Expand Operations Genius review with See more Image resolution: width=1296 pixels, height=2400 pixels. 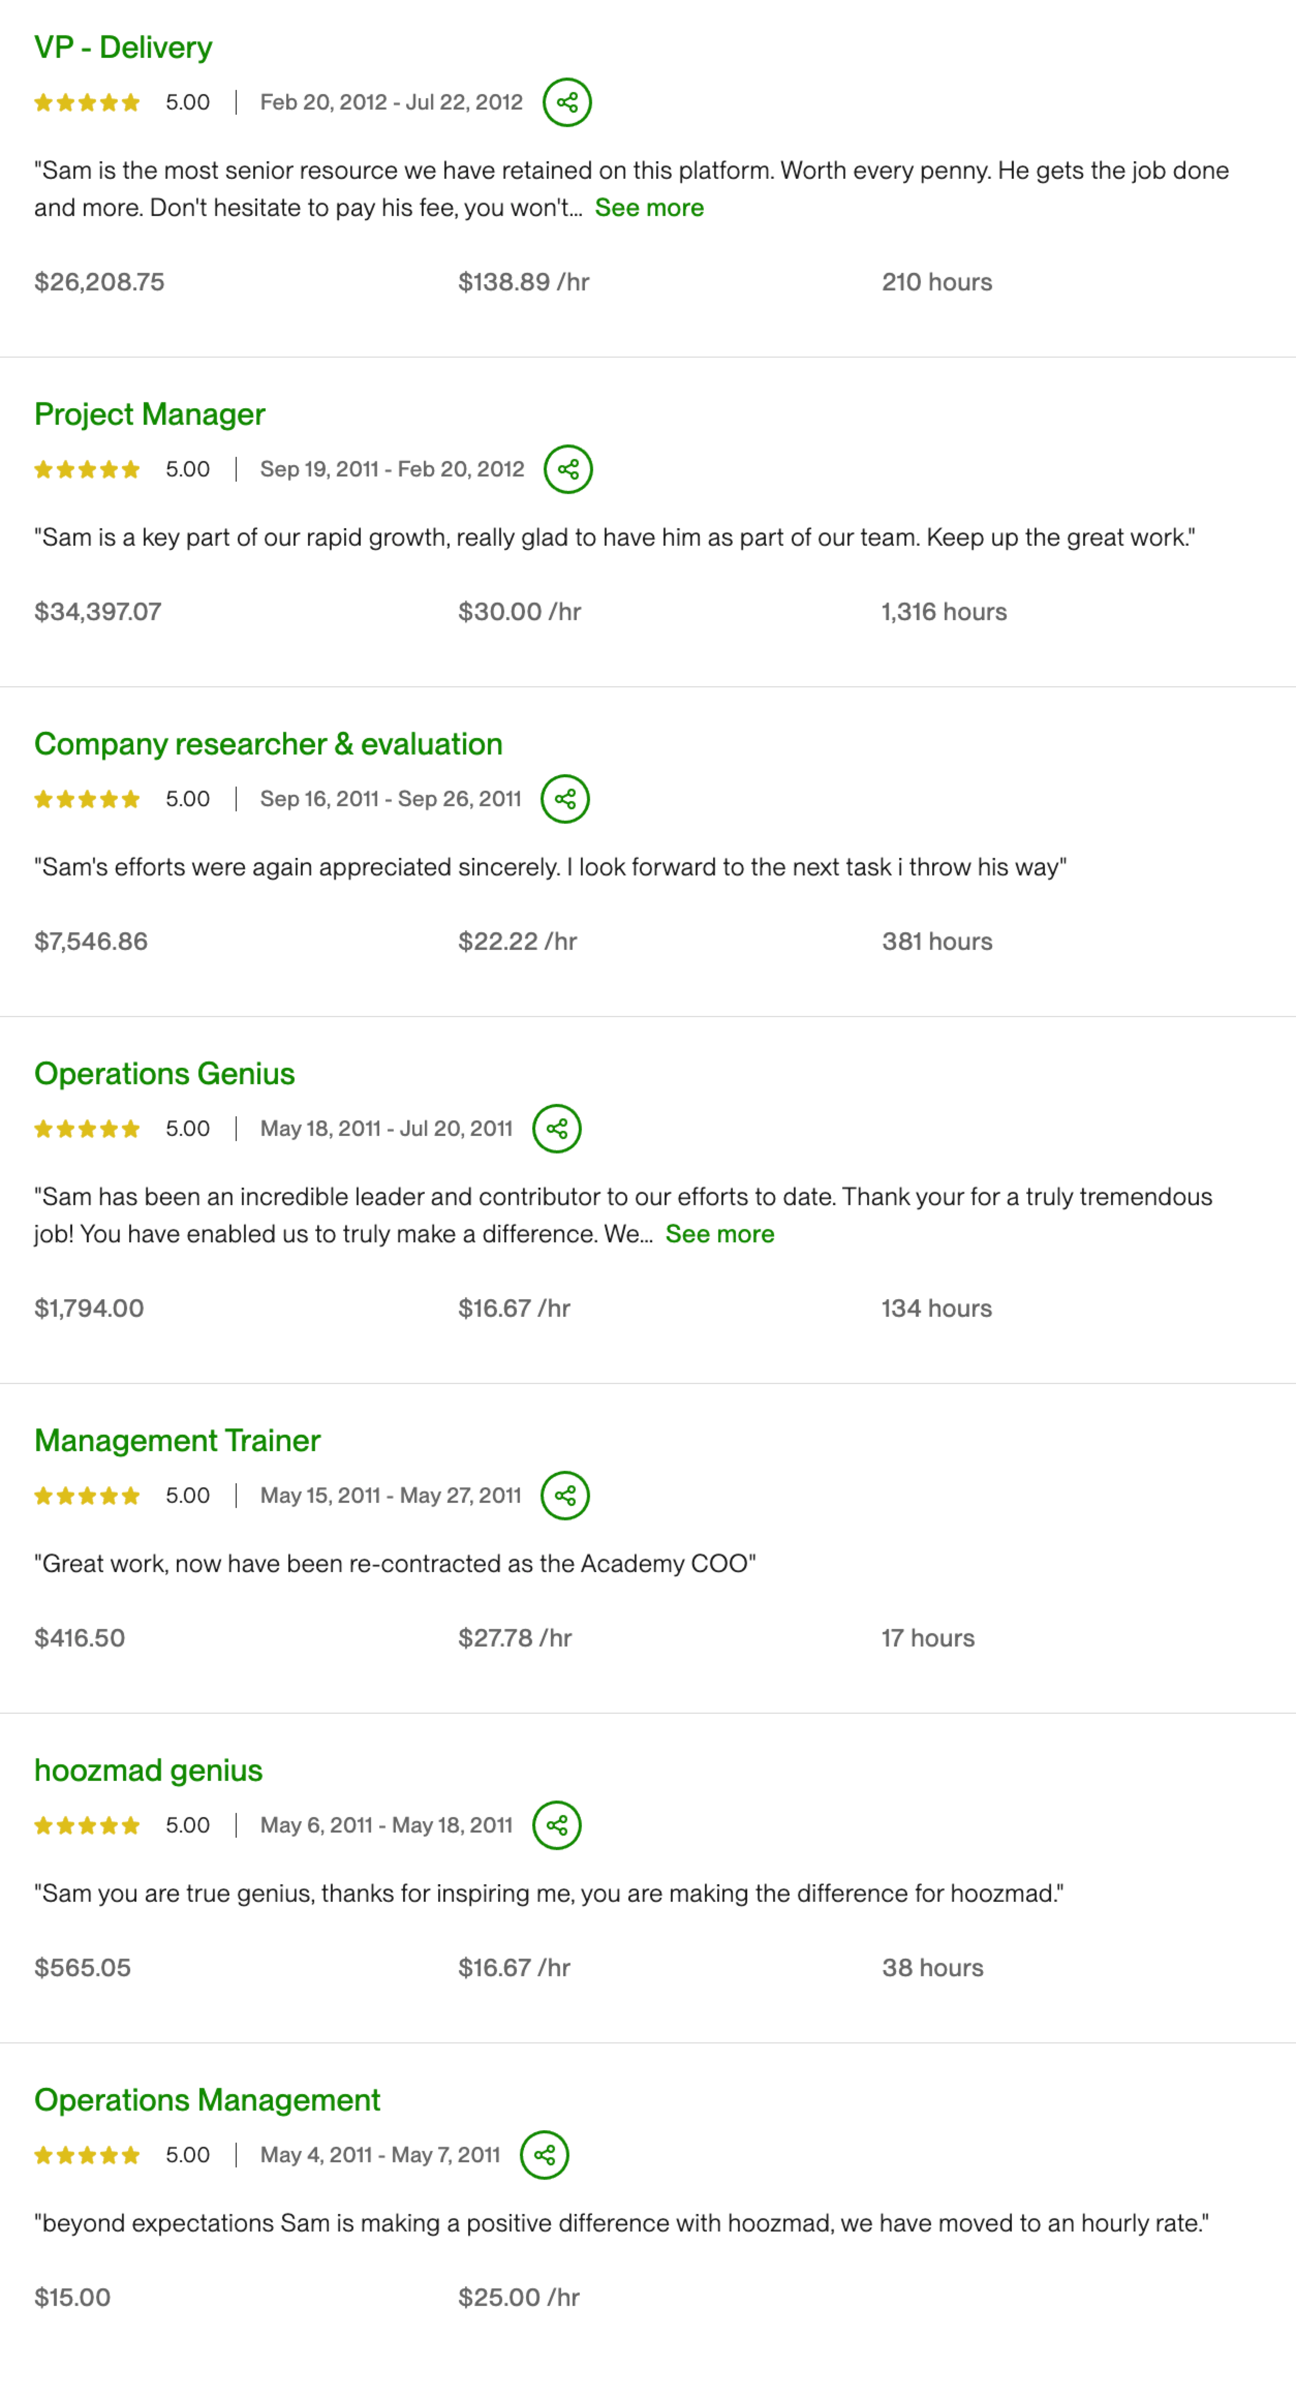click(720, 1235)
